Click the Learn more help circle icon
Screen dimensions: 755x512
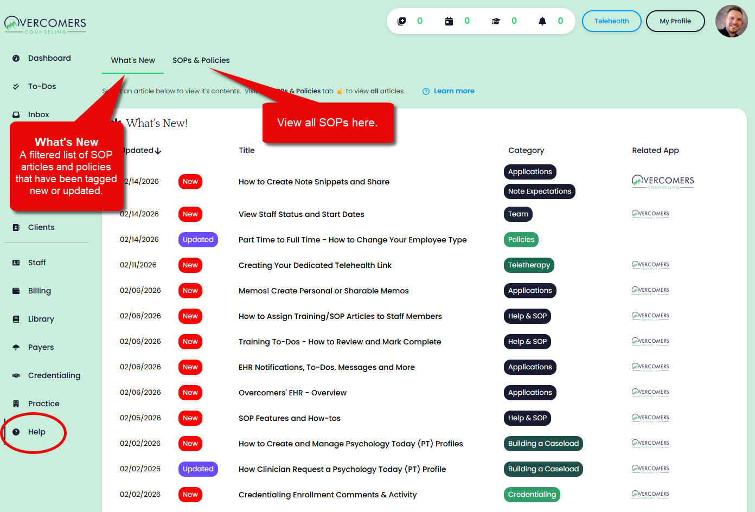click(426, 91)
